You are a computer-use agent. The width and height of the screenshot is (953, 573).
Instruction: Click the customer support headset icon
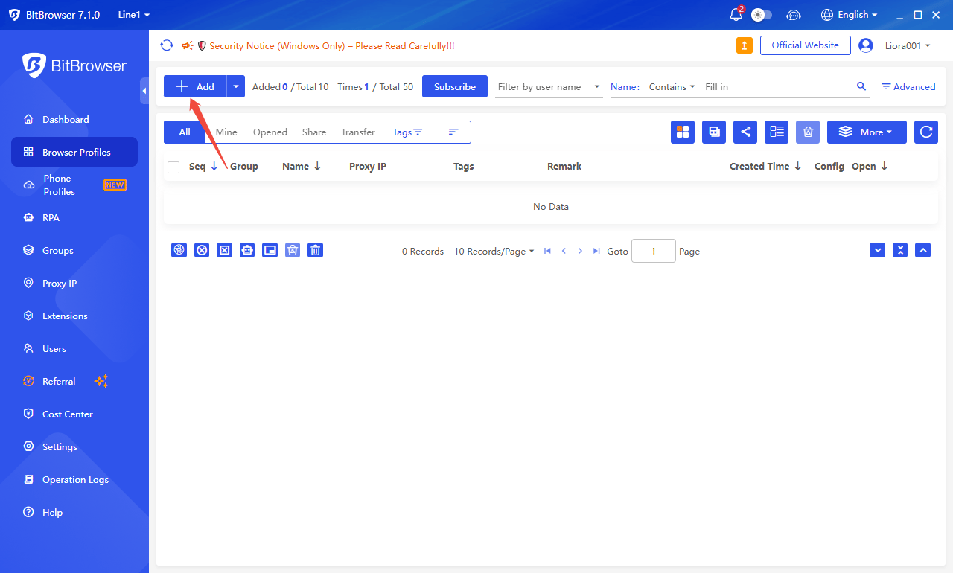(x=794, y=14)
